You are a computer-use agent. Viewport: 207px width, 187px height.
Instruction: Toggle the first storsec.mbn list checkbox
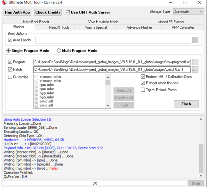[36, 77]
